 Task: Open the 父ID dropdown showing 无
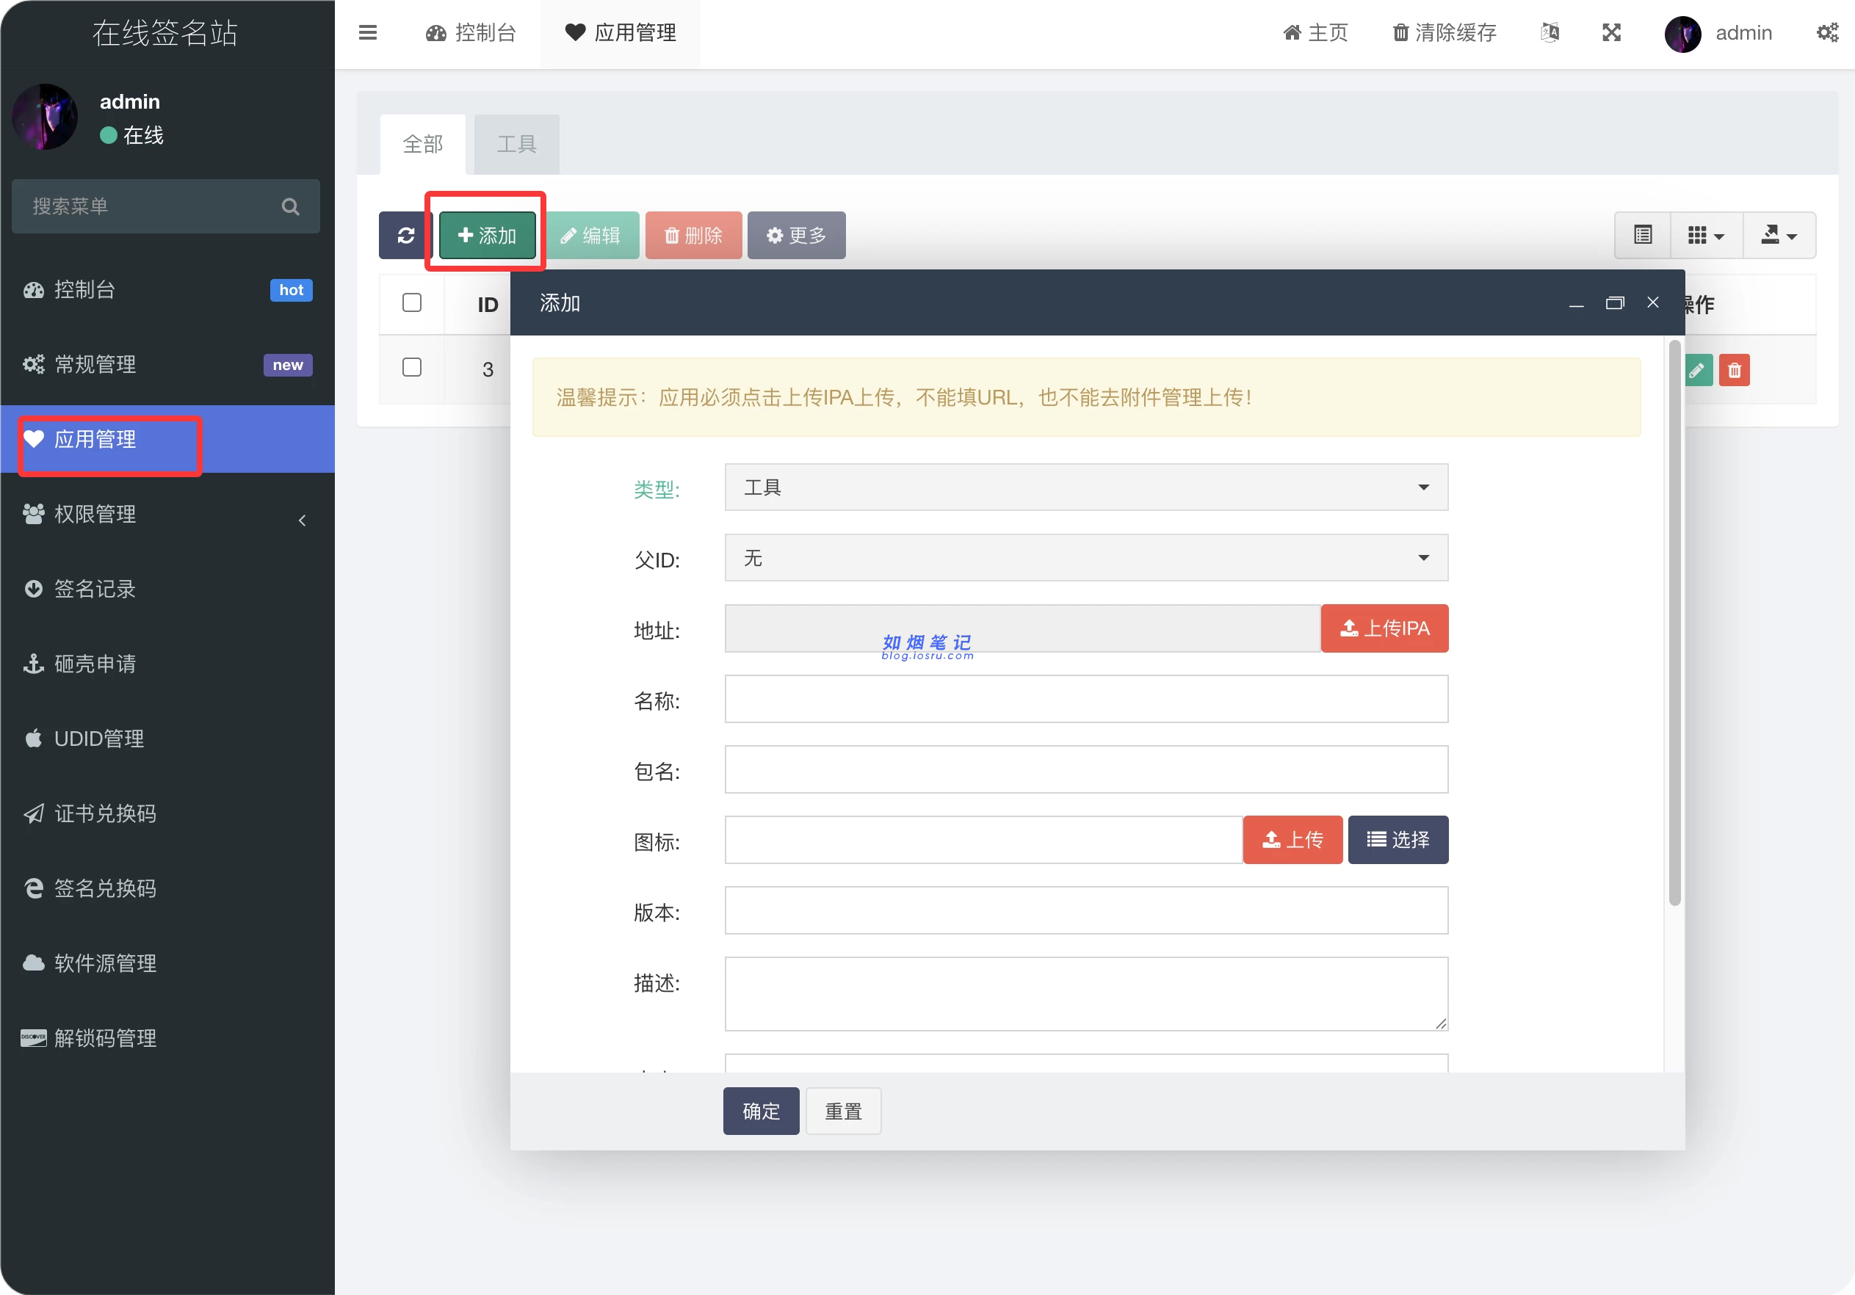[1086, 558]
